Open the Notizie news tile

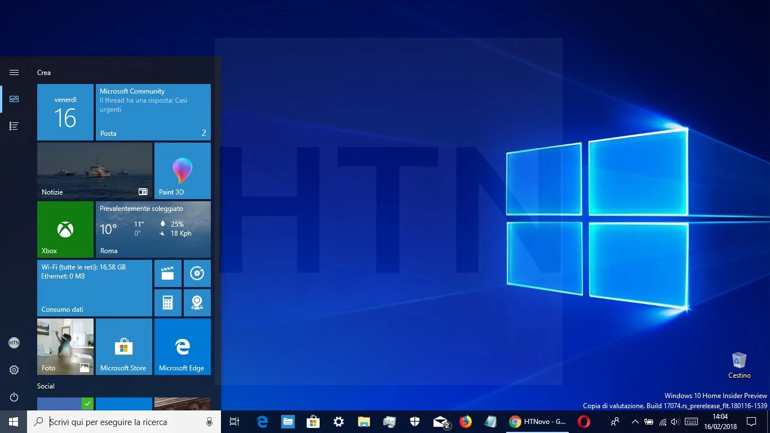point(95,171)
